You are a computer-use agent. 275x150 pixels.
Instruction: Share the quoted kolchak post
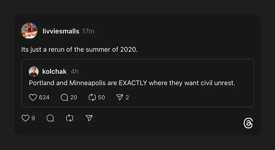click(120, 97)
